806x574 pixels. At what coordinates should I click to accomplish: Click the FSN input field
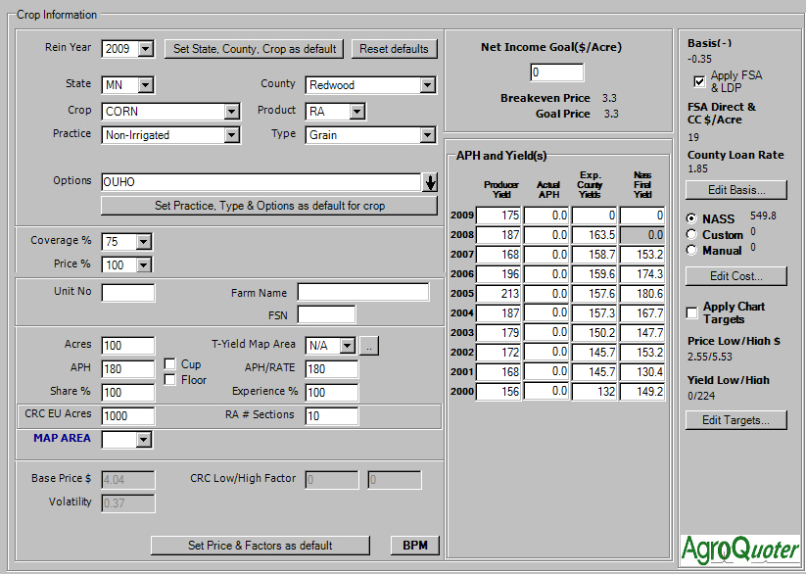pyautogui.click(x=326, y=314)
